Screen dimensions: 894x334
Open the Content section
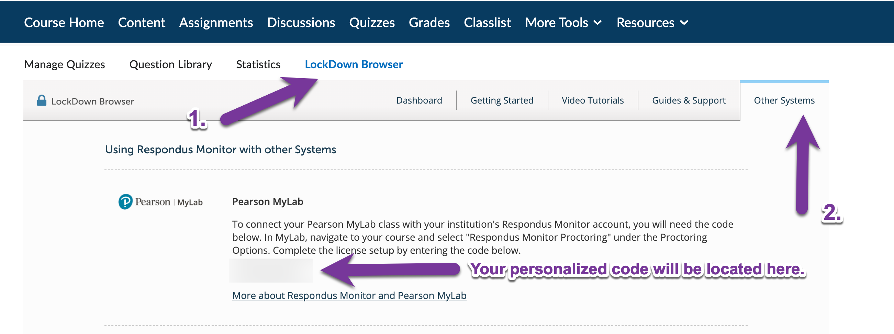click(141, 22)
